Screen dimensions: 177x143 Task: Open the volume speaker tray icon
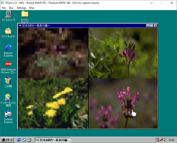[164, 140]
